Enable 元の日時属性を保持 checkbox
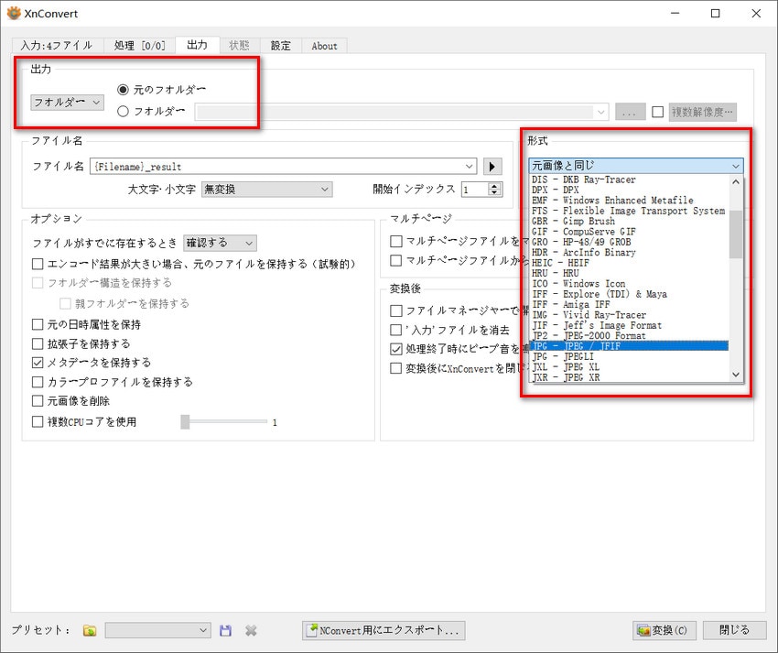 tap(38, 324)
